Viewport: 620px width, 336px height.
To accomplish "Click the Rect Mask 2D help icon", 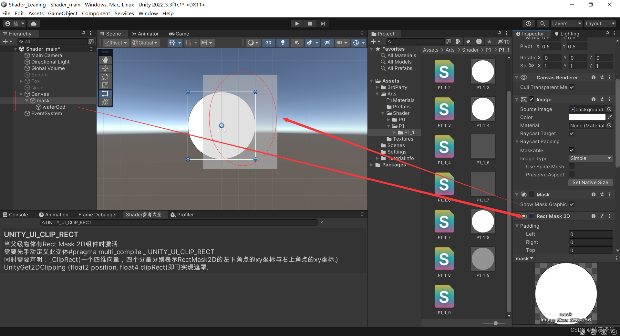I will tap(594, 216).
